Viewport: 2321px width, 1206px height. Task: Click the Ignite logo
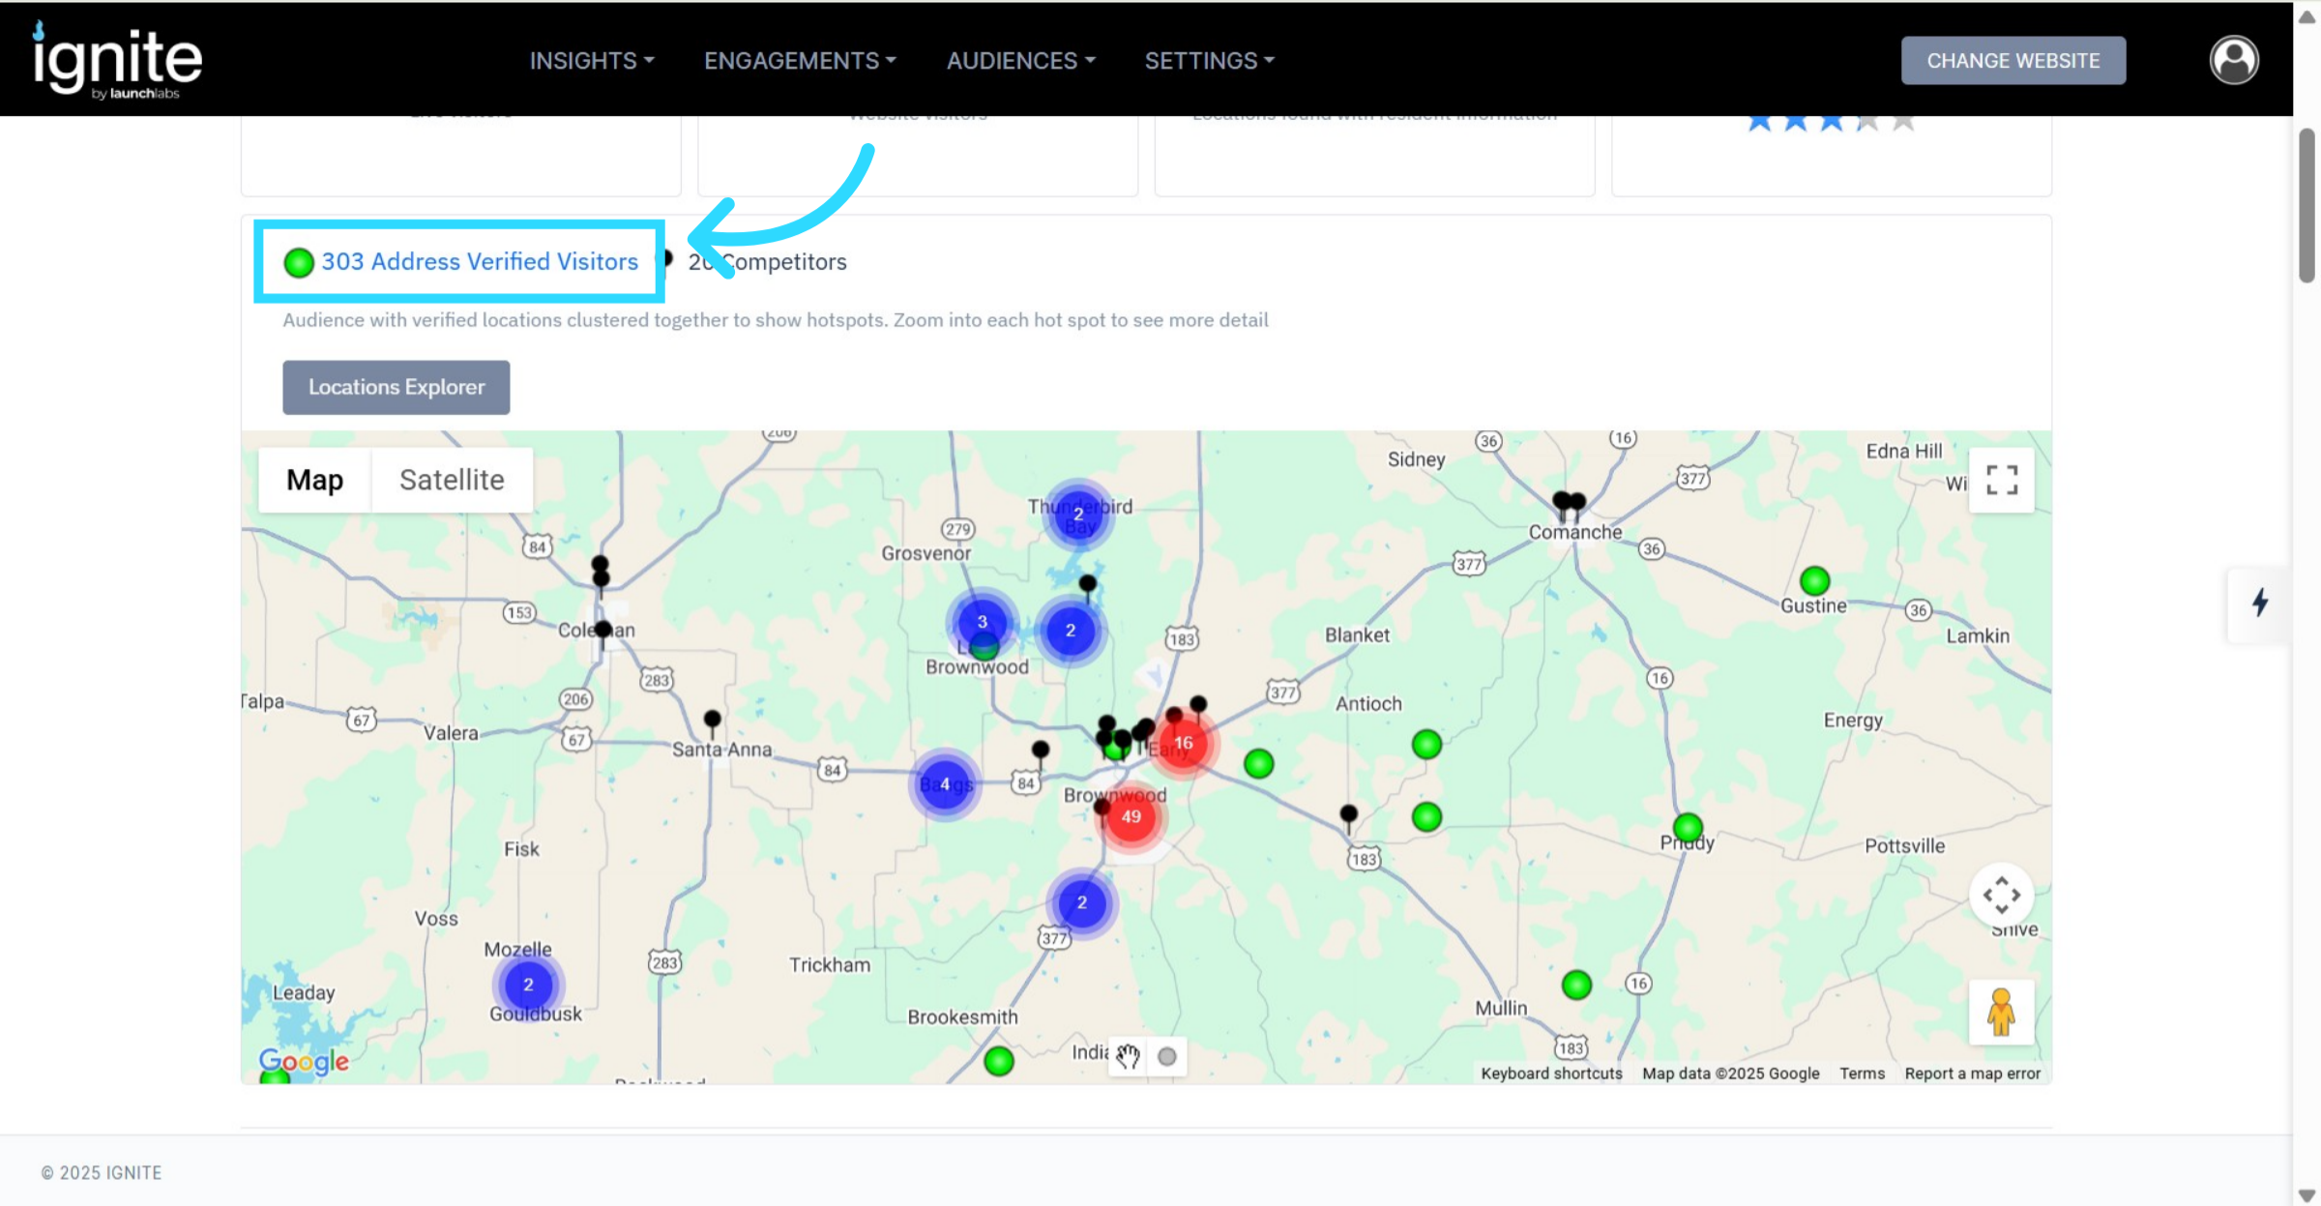117,60
